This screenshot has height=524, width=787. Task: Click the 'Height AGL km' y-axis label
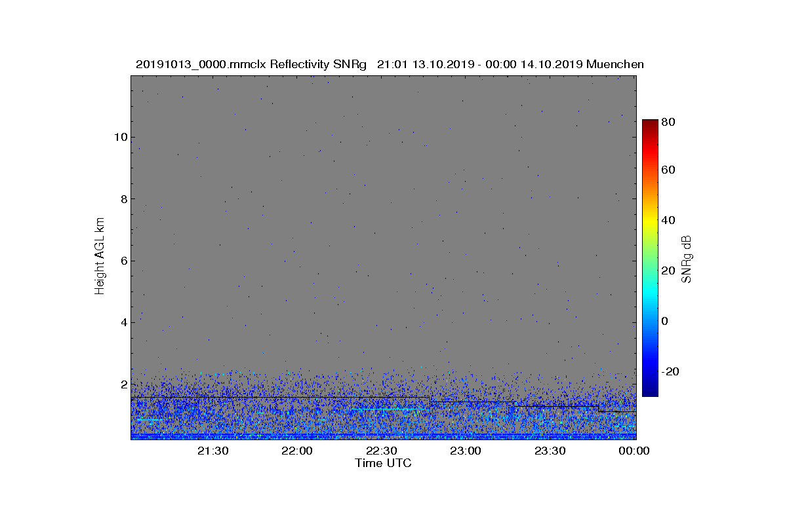[100, 256]
